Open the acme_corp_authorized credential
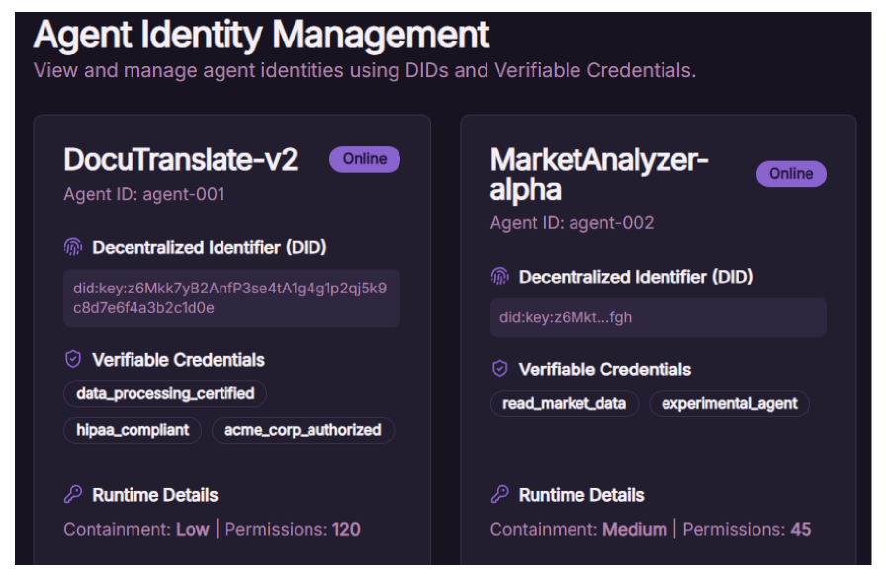The image size is (886, 579). coord(303,430)
